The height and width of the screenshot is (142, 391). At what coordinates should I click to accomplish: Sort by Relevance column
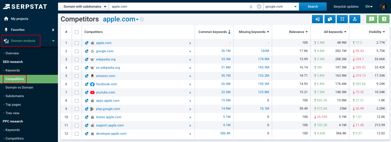point(298,32)
